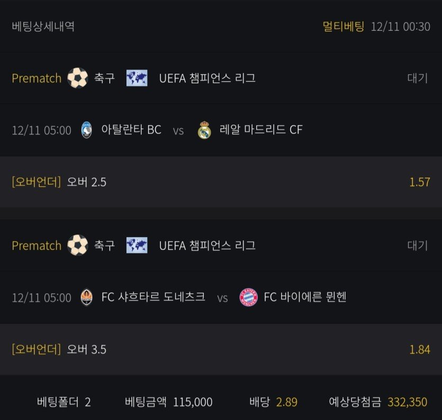Click the first Prematch label
Viewport: 442px width, 420px height.
point(37,78)
